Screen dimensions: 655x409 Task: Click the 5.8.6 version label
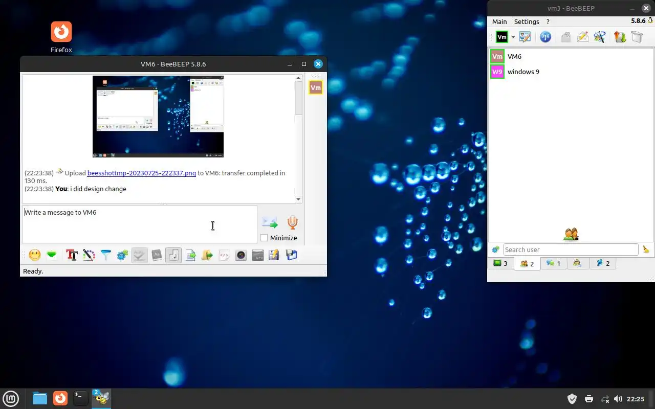tap(638, 21)
